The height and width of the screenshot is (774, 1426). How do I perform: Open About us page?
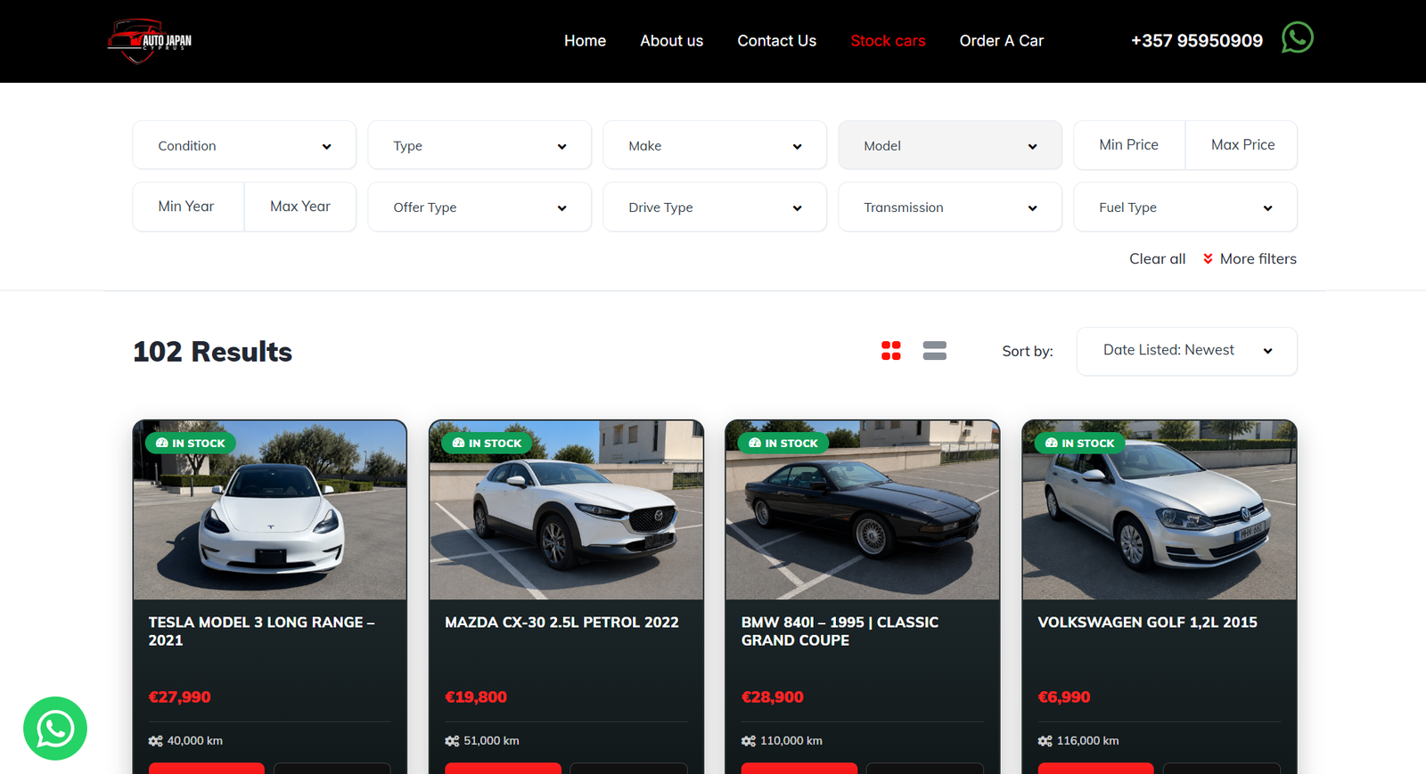click(671, 41)
